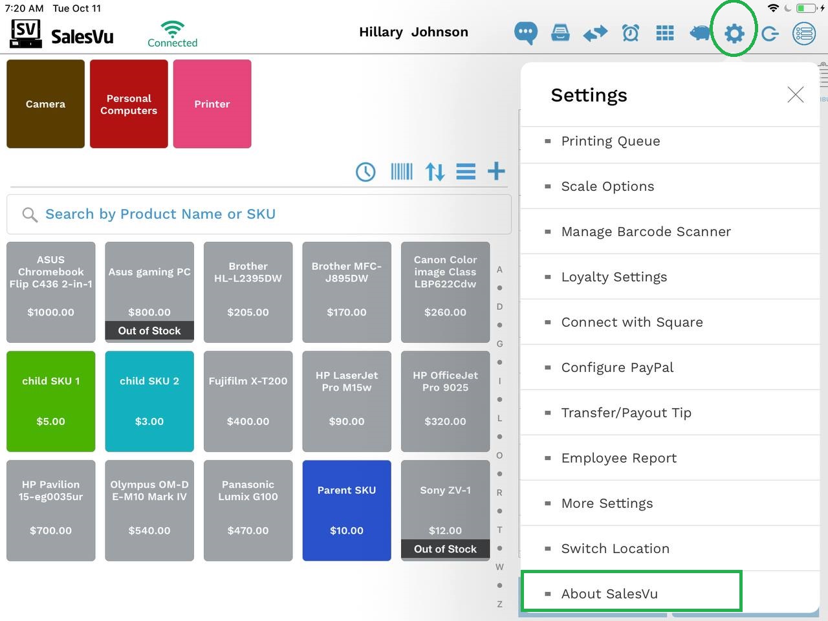Viewport: 828px width, 621px height.
Task: Open the alarm clock icon
Action: [x=631, y=33]
